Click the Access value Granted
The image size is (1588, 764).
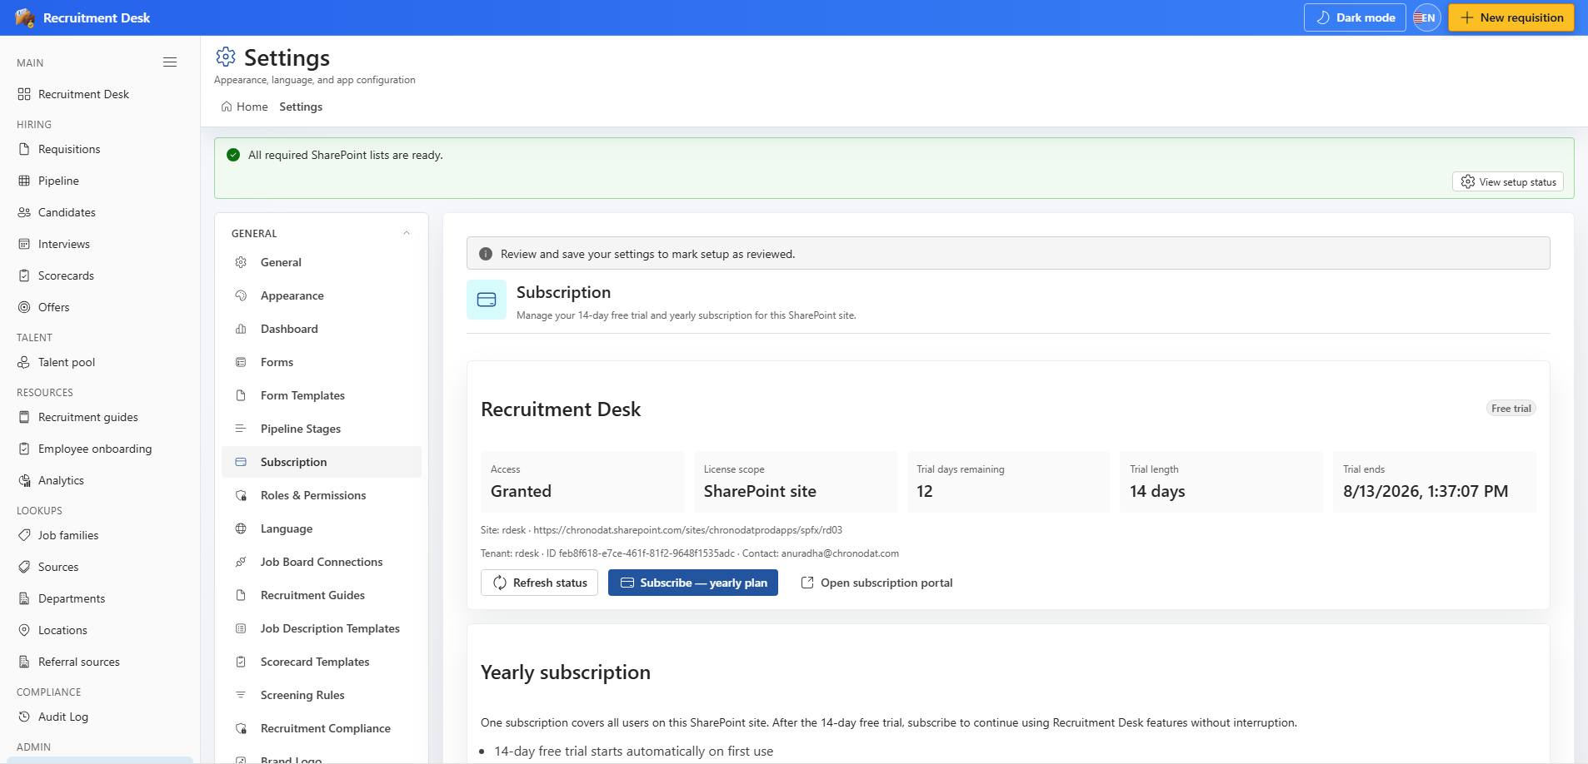(521, 491)
